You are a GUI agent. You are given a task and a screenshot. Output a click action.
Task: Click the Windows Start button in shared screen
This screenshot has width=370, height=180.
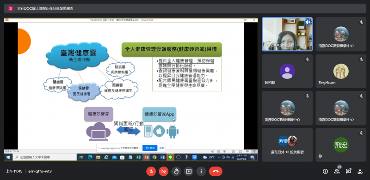[x=8, y=157]
